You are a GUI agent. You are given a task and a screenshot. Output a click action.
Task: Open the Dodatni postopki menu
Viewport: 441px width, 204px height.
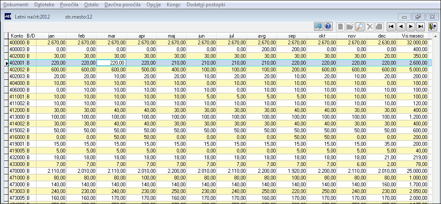(206, 5)
